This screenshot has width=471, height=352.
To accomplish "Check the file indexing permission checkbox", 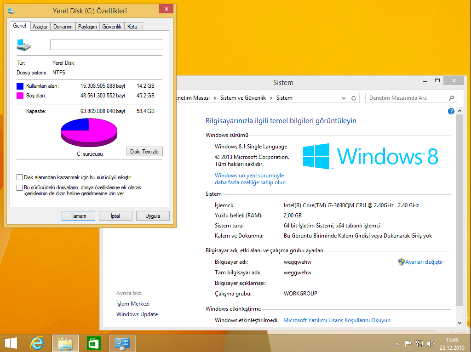I will (x=19, y=187).
